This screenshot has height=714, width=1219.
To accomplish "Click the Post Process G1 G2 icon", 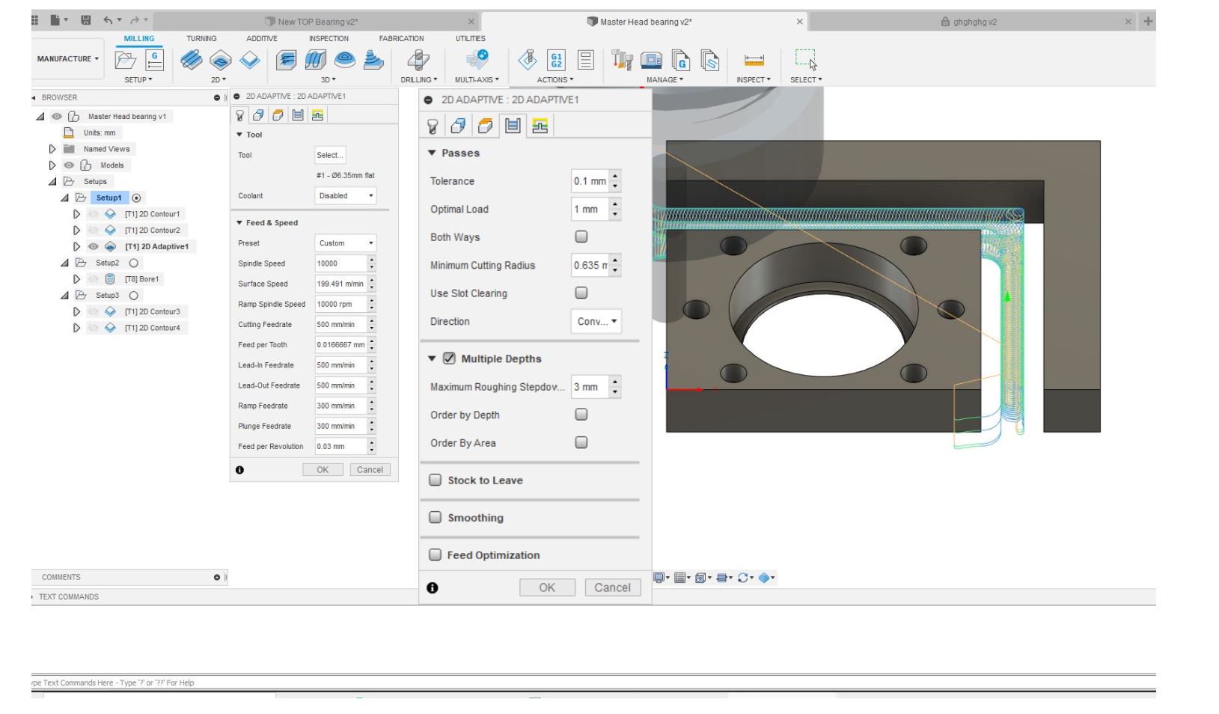I will [x=556, y=60].
